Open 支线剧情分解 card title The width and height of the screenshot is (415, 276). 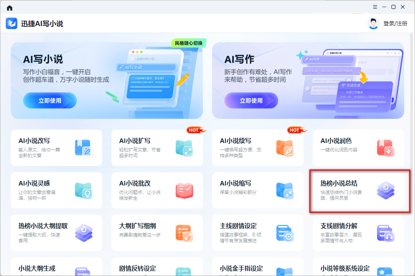(x=339, y=226)
